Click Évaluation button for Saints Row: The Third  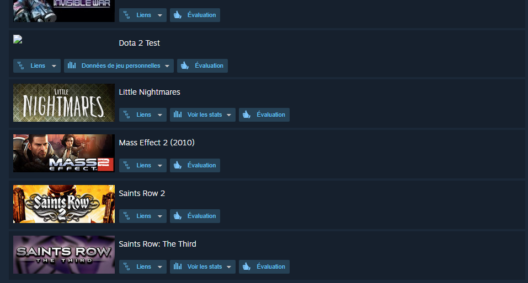[264, 266]
